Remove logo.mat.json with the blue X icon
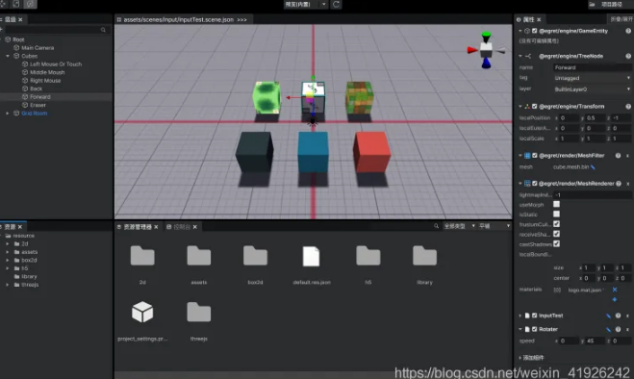 pos(615,290)
